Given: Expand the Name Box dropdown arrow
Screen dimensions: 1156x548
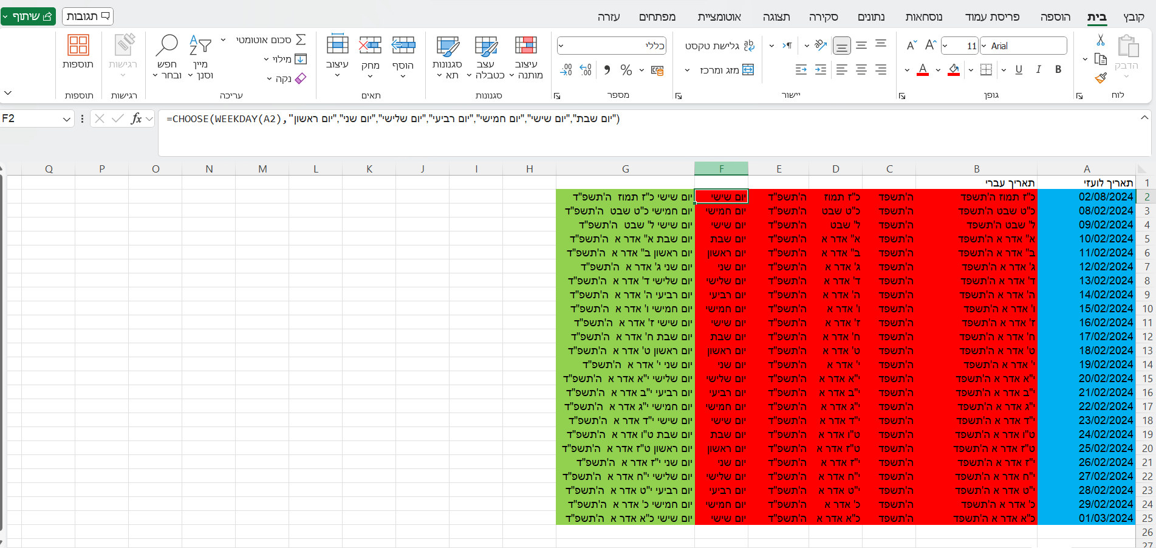Looking at the screenshot, I should click(x=67, y=119).
